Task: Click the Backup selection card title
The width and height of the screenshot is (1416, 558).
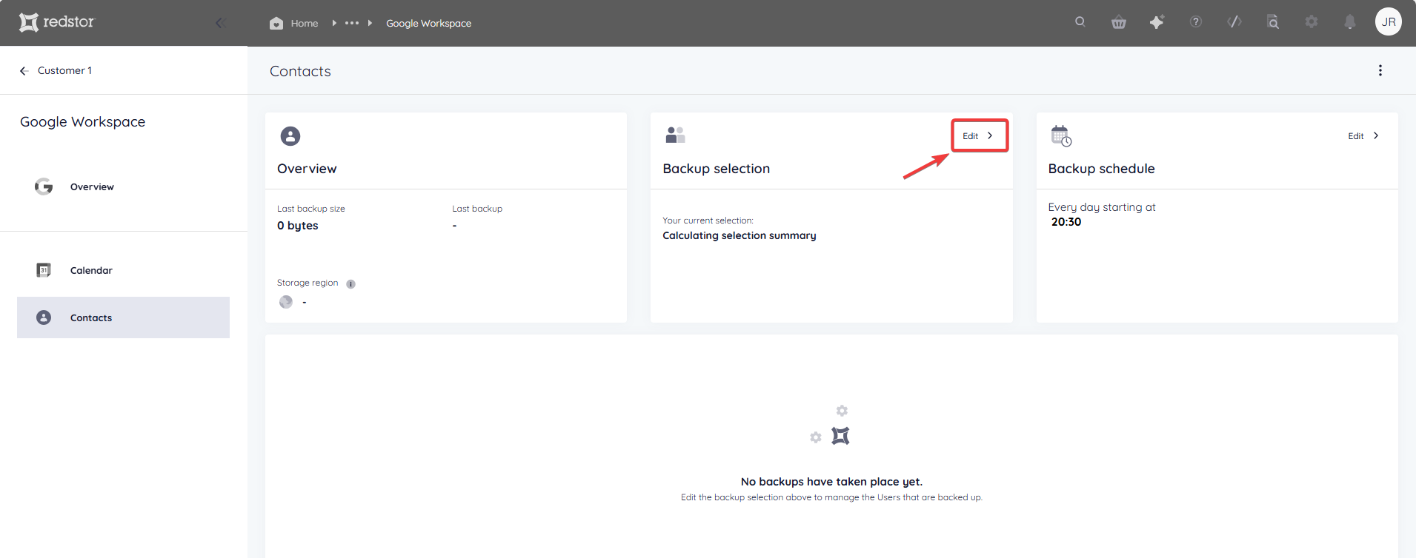Action: point(717,169)
